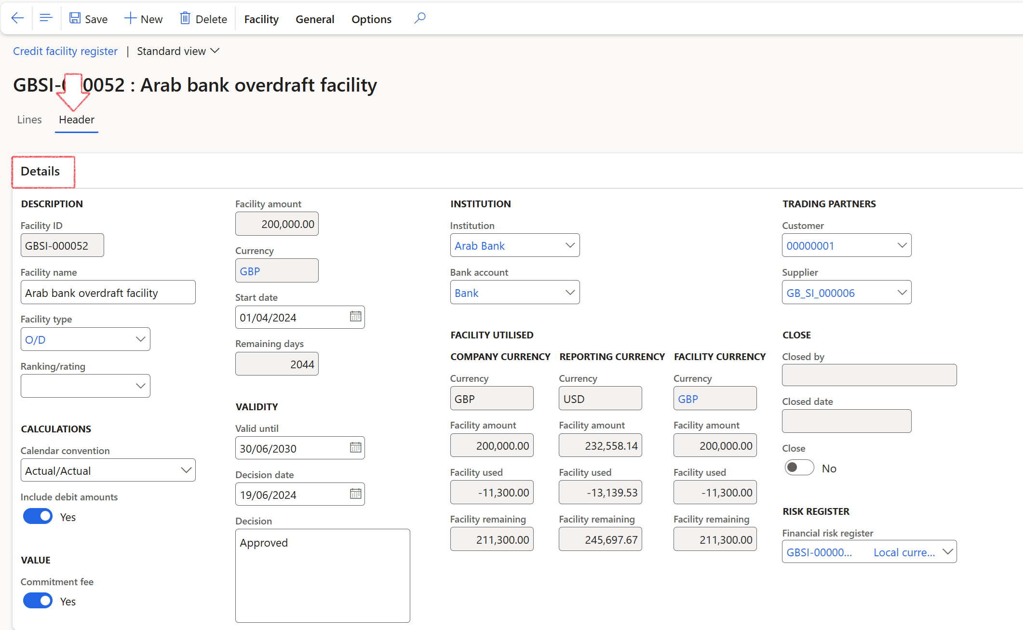Follow the Credit facility register link
The height and width of the screenshot is (630, 1023).
[x=65, y=51]
